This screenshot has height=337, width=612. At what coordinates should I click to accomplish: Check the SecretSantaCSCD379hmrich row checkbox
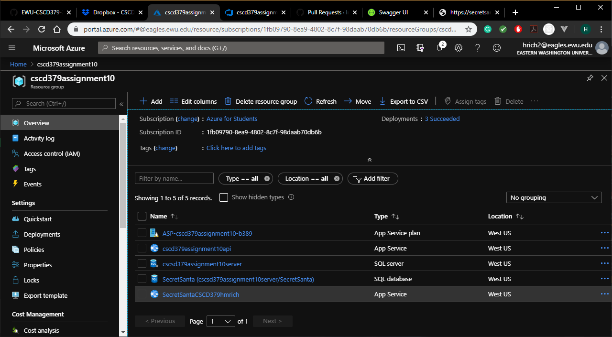(142, 294)
